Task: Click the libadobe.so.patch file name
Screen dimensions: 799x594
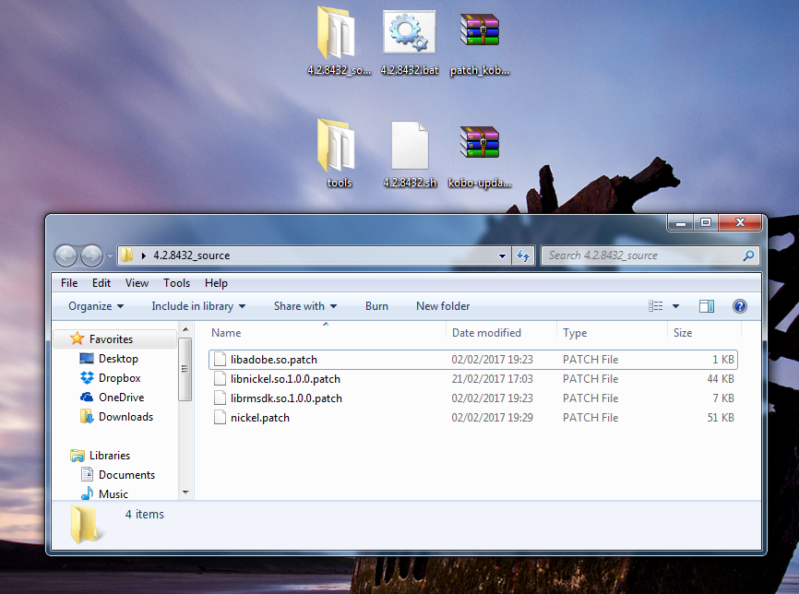Action: (274, 360)
